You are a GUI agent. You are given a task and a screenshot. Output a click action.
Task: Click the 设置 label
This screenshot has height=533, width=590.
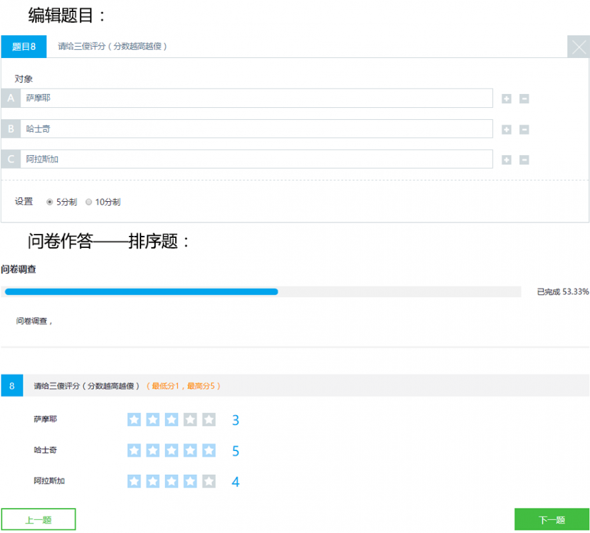pos(24,202)
